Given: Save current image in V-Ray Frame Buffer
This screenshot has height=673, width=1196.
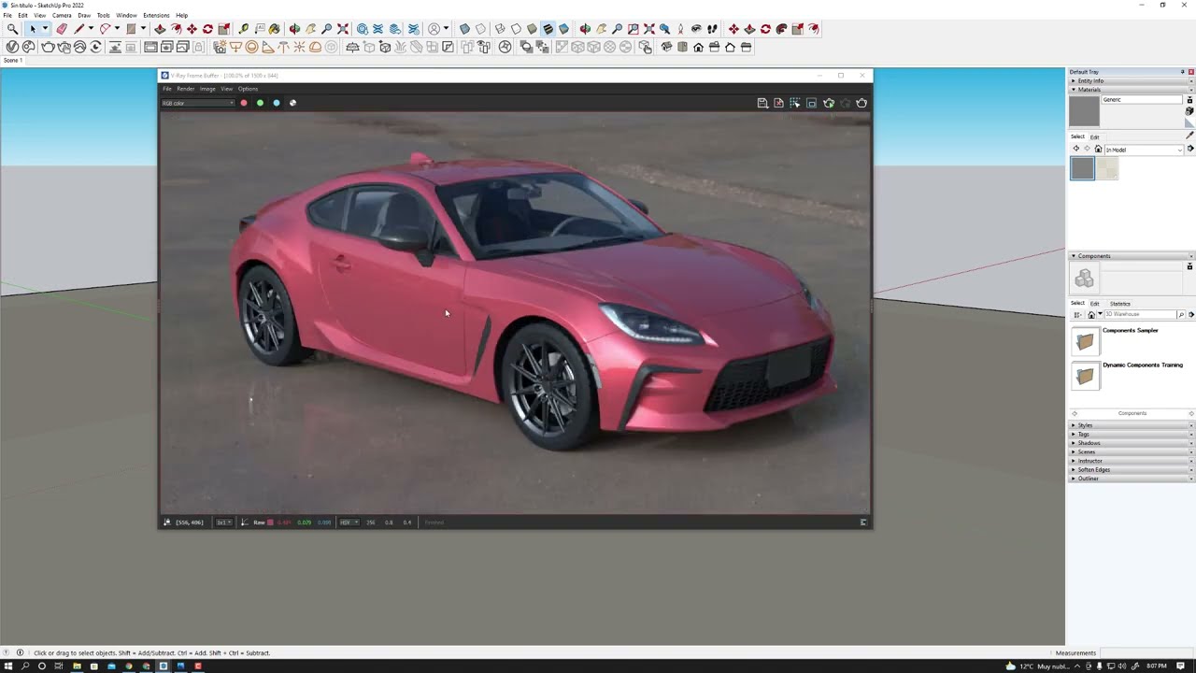Looking at the screenshot, I should tap(762, 103).
